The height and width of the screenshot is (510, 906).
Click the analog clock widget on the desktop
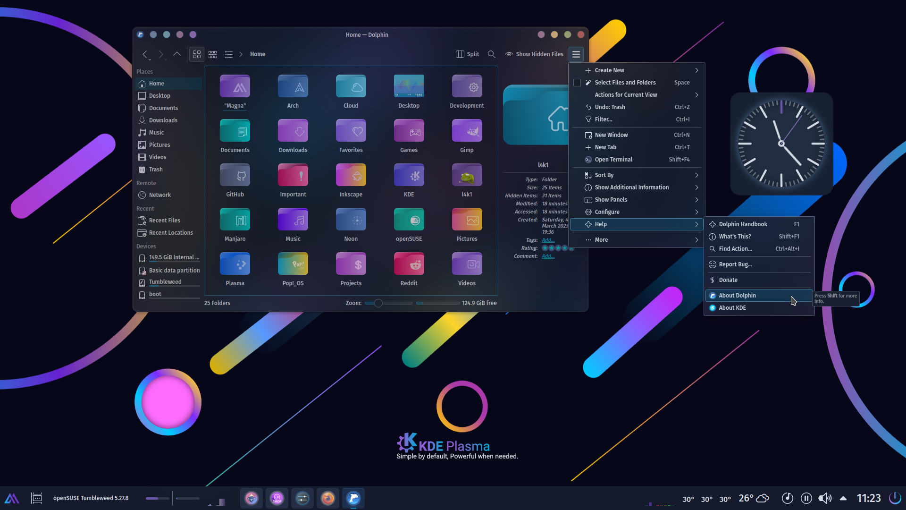click(781, 144)
